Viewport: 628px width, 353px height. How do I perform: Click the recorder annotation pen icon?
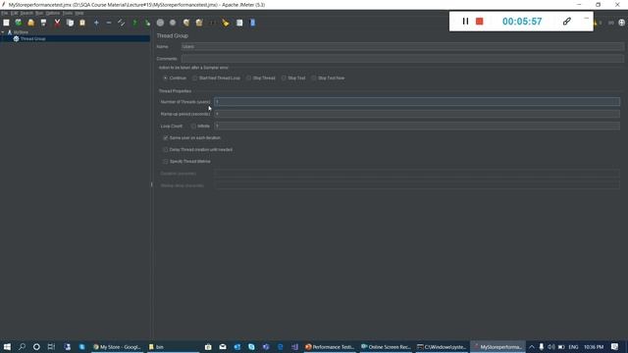(x=567, y=22)
